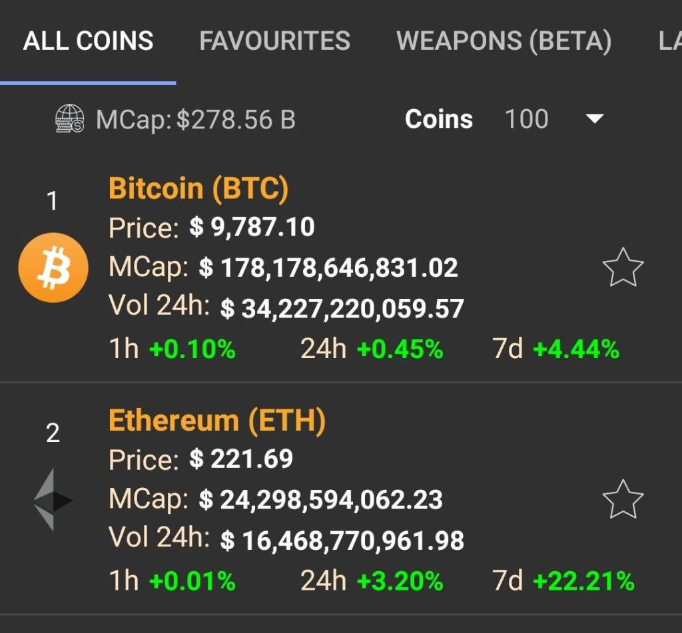Click Bitcoin's price $9,787.10
Image resolution: width=682 pixels, height=633 pixels.
pos(252,228)
